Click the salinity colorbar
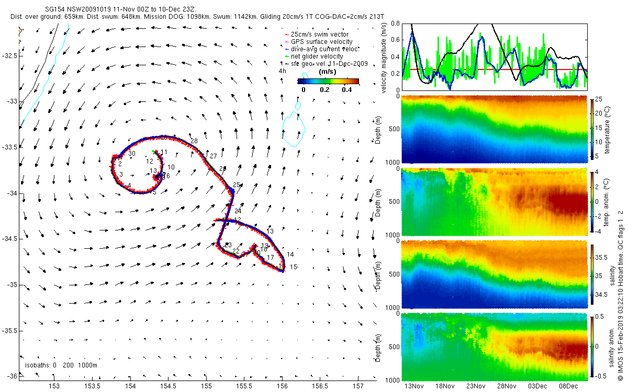This screenshot has height=392, width=628. click(x=592, y=274)
